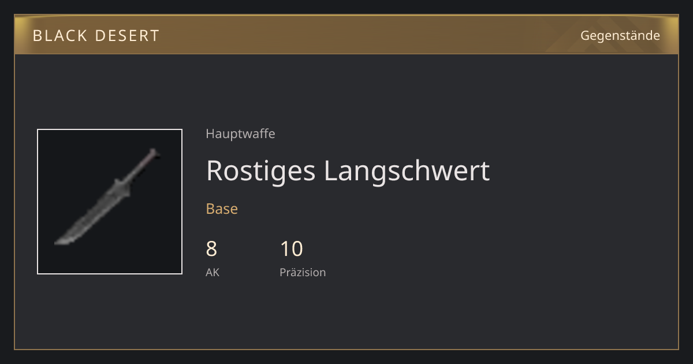Click the AK value 8
The width and height of the screenshot is (693, 364).
coord(211,248)
